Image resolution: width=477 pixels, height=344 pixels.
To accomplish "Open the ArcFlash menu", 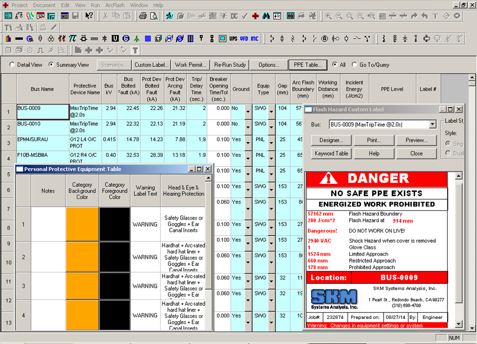I will pos(115,5).
